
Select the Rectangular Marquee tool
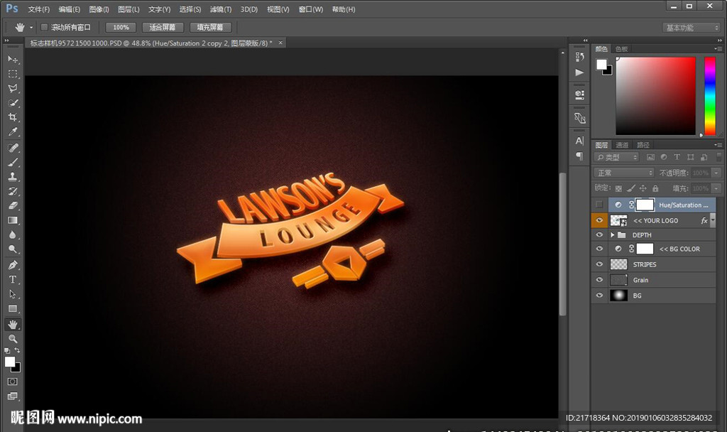[13, 74]
